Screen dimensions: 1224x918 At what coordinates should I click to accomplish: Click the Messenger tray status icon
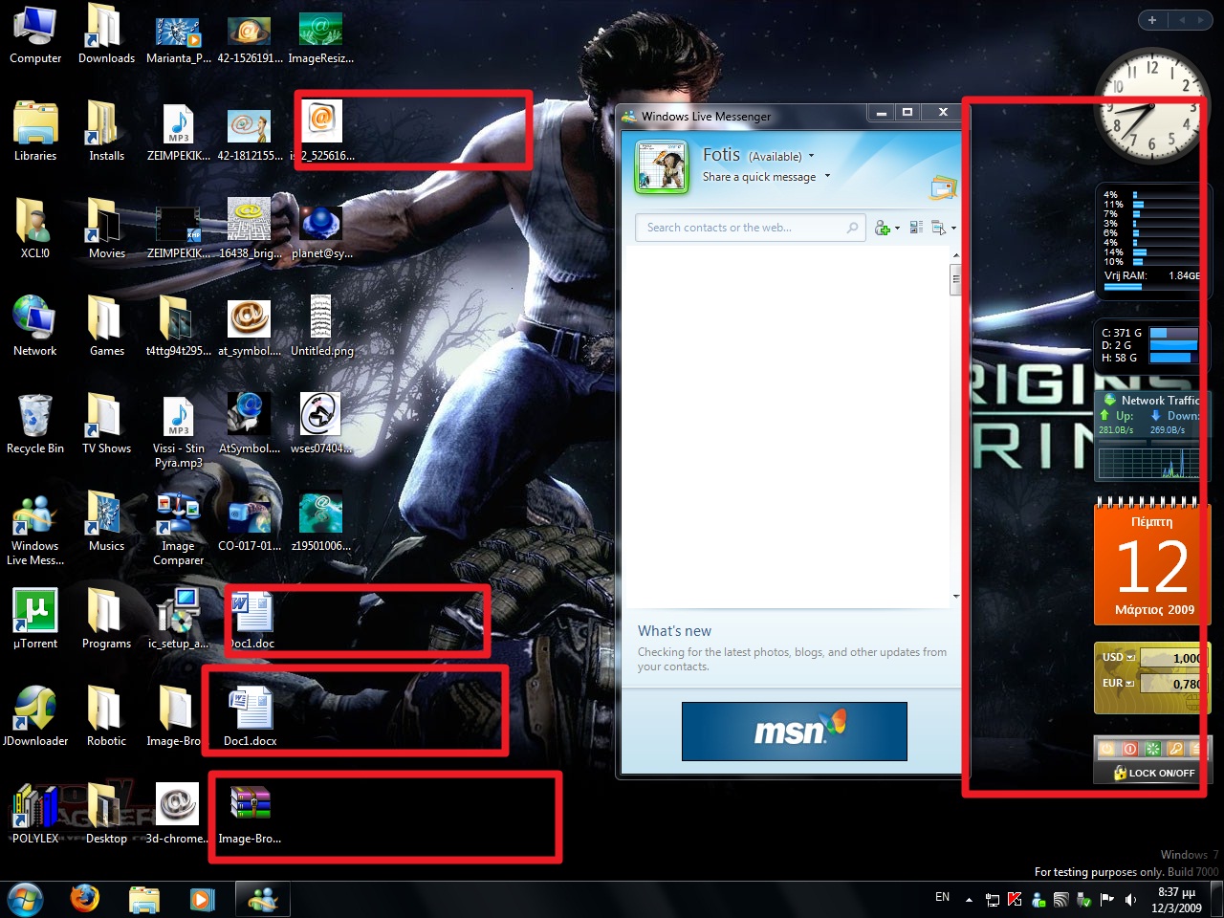(x=1038, y=899)
